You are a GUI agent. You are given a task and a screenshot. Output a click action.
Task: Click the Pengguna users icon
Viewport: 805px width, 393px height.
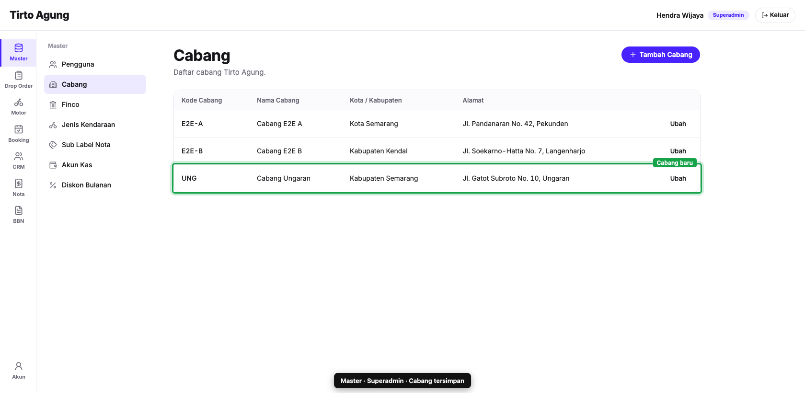53,64
